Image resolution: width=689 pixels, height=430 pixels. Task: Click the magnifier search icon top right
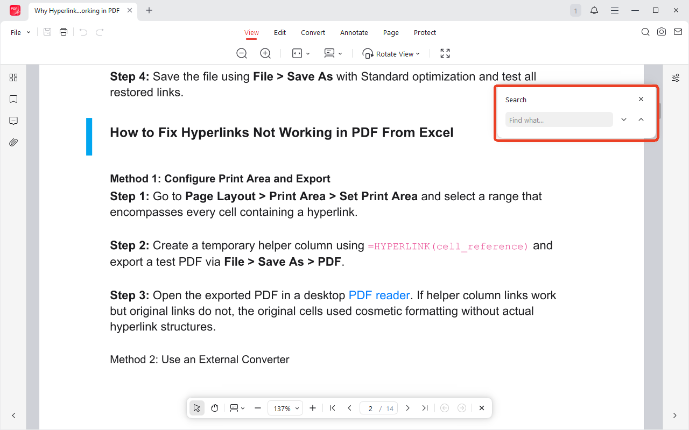[645, 32]
